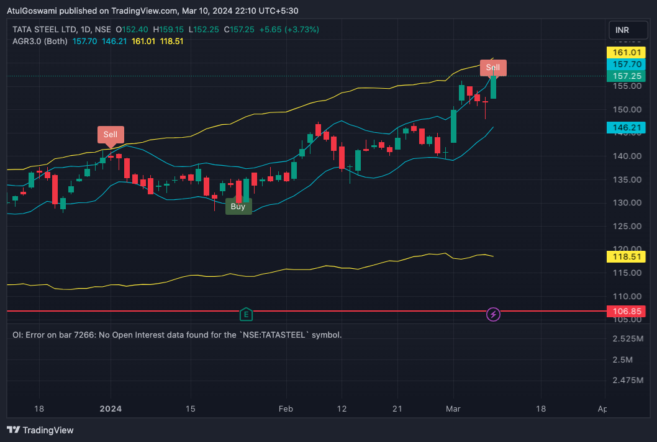
Task: Click the low value L152.25
Action: (x=204, y=29)
